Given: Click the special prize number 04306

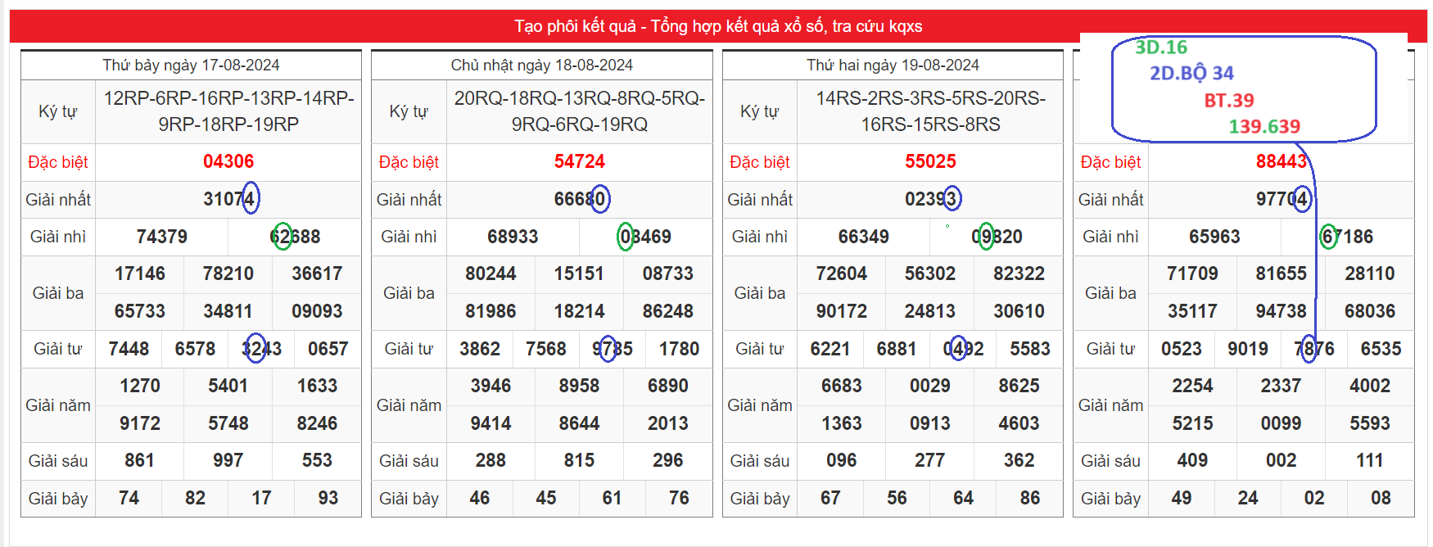Looking at the screenshot, I should click(x=228, y=161).
